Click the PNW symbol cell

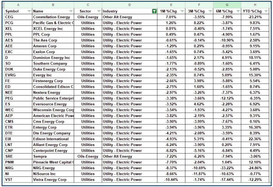click(18, 162)
